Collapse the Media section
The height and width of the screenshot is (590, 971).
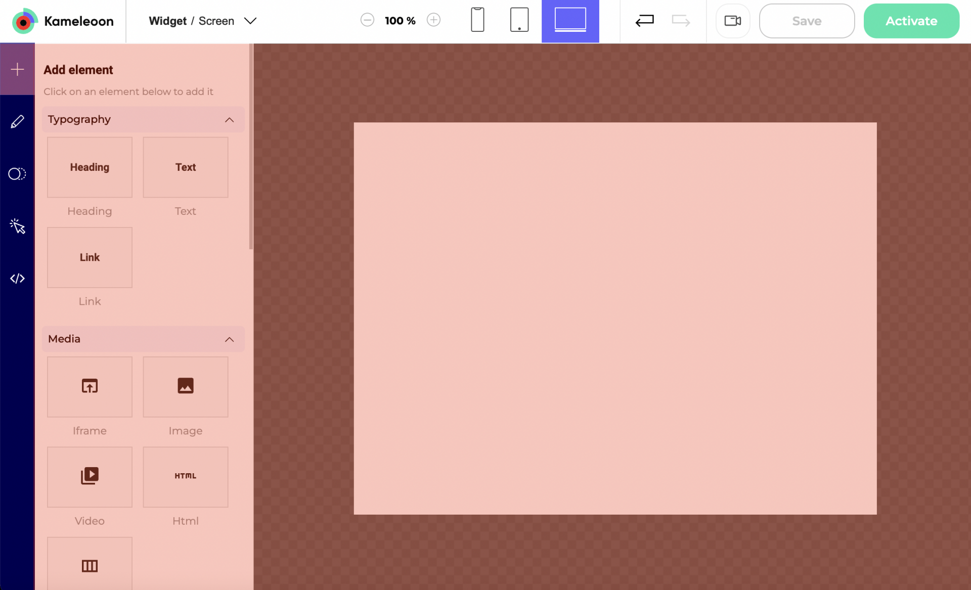(x=229, y=339)
